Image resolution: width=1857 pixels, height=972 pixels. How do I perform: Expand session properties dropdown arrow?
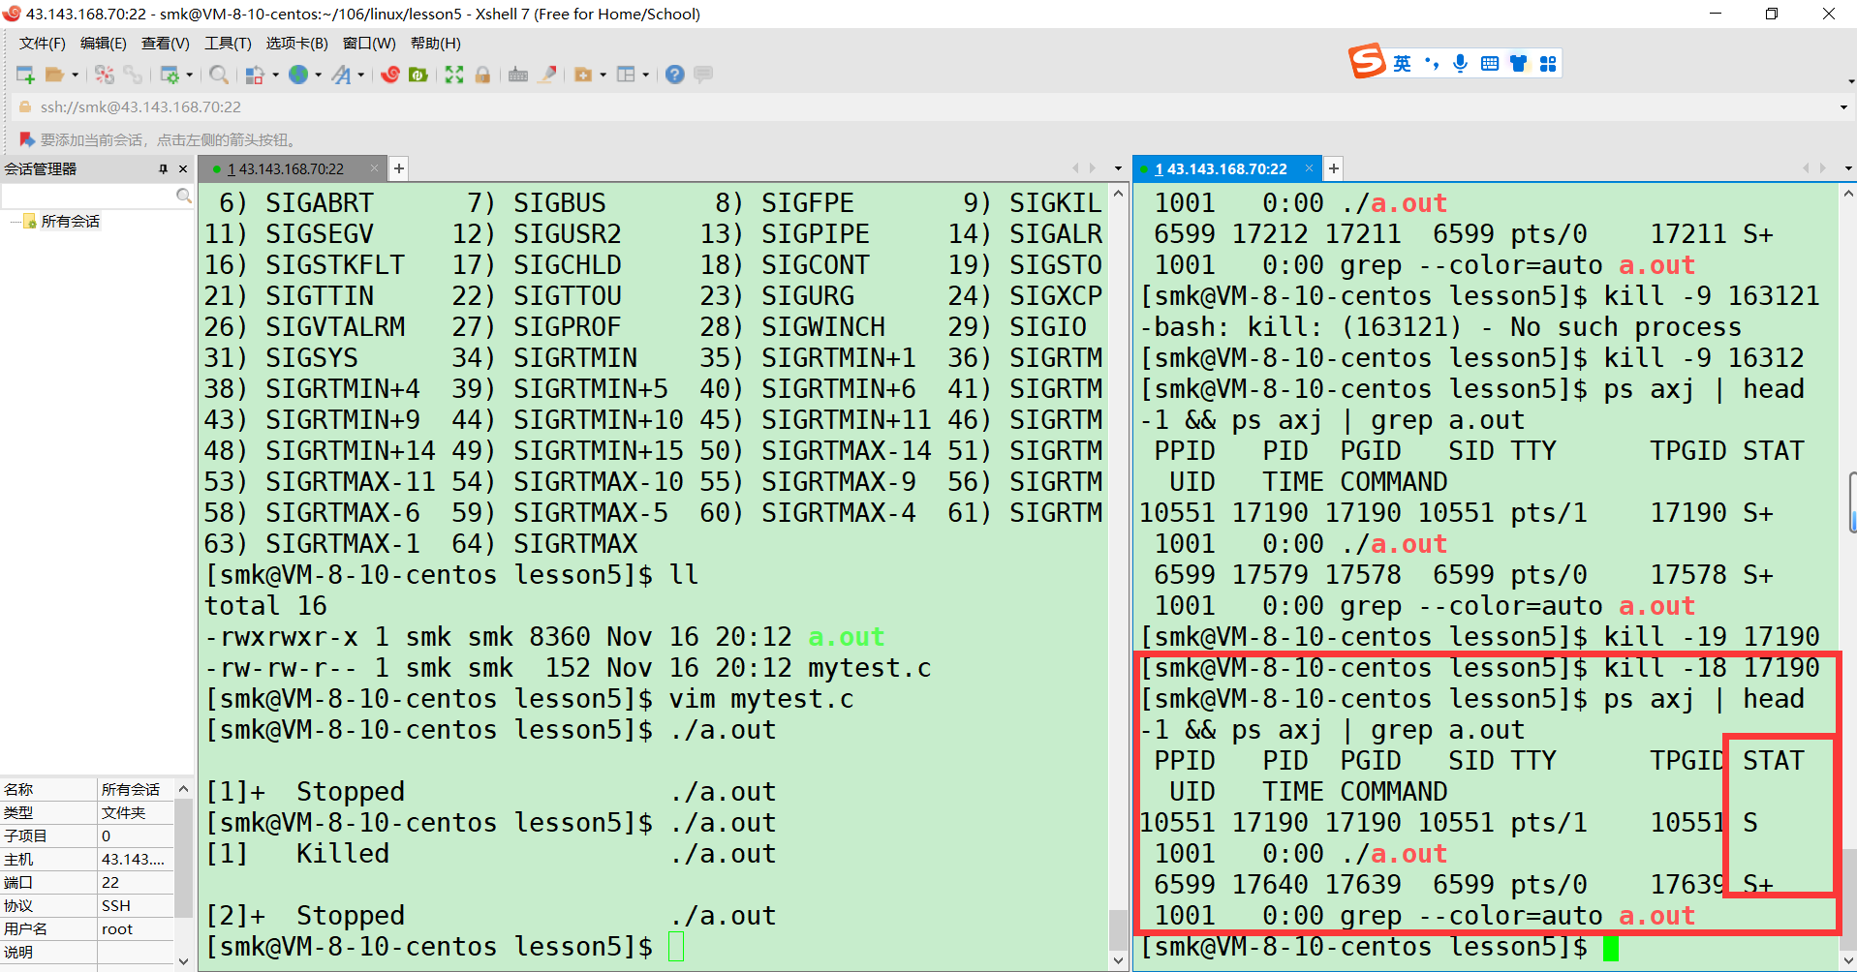click(x=189, y=75)
